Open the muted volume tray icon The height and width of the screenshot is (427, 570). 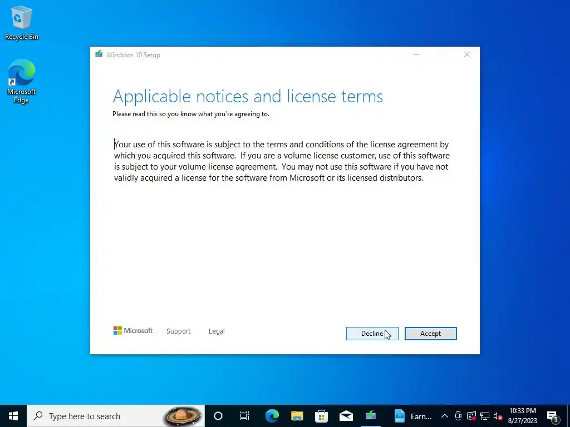(x=498, y=416)
